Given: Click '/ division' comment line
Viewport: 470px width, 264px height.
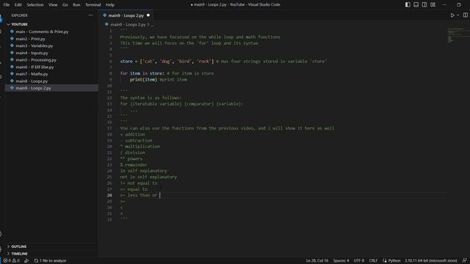Looking at the screenshot, I should point(132,153).
